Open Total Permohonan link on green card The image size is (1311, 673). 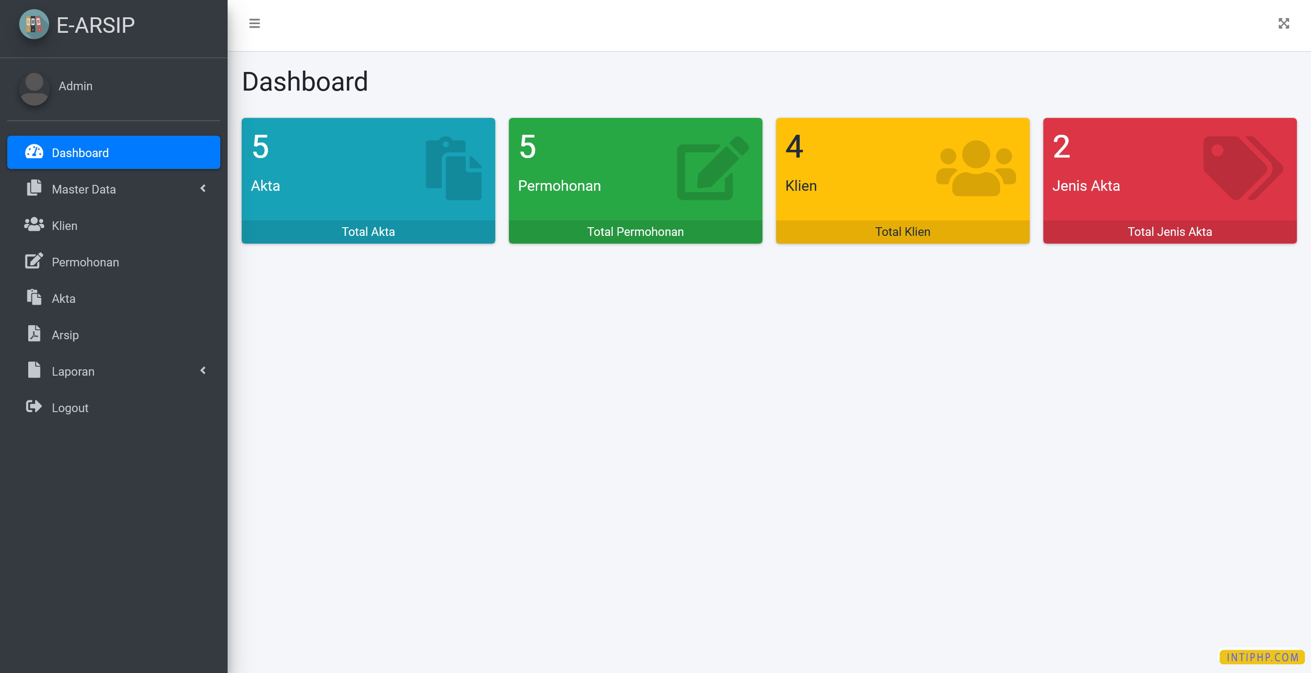(x=635, y=232)
